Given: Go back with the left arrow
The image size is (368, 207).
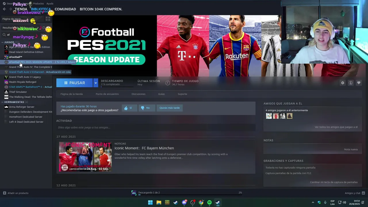Looking at the screenshot, I should pyautogui.click(x=4, y=9).
